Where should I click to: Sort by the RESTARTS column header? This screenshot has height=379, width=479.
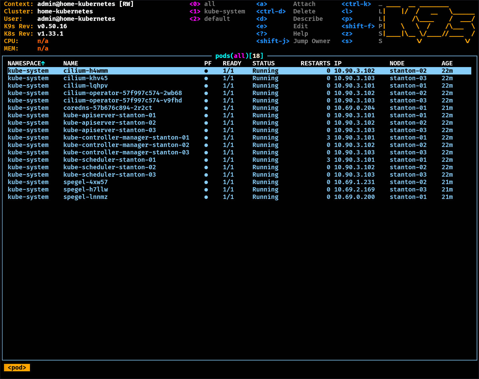point(315,63)
